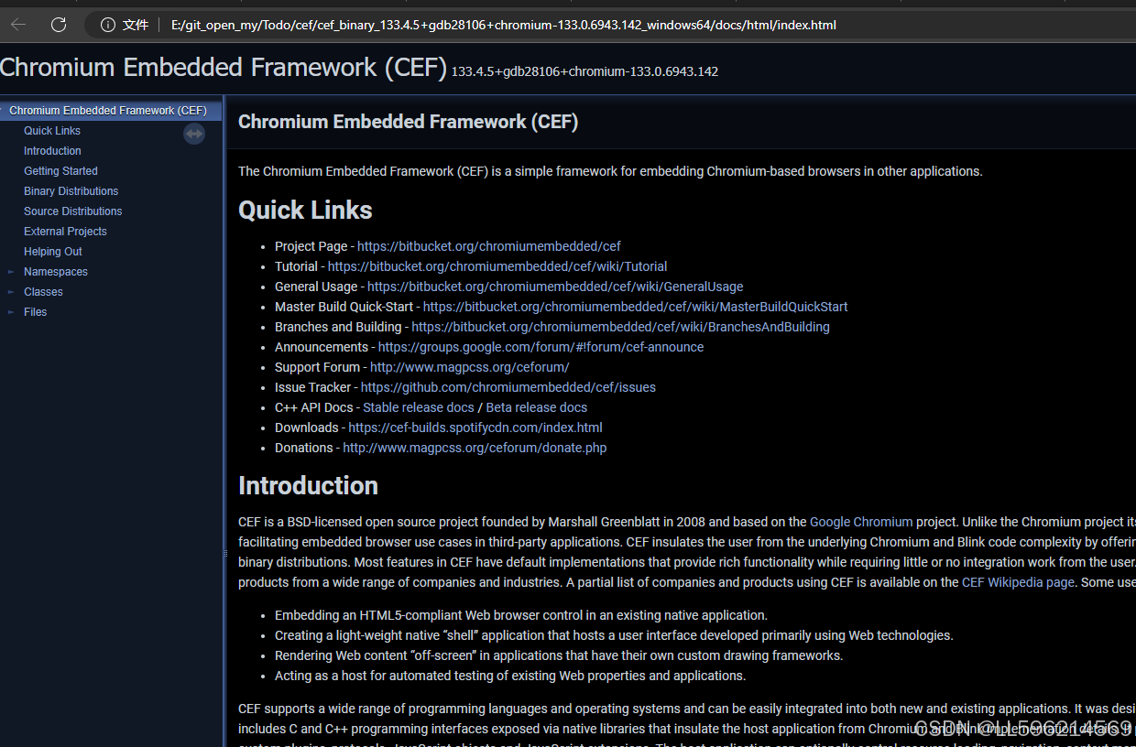Screen dimensions: 1136x747
Task: Go to Binary Distributions section
Action: [x=71, y=191]
